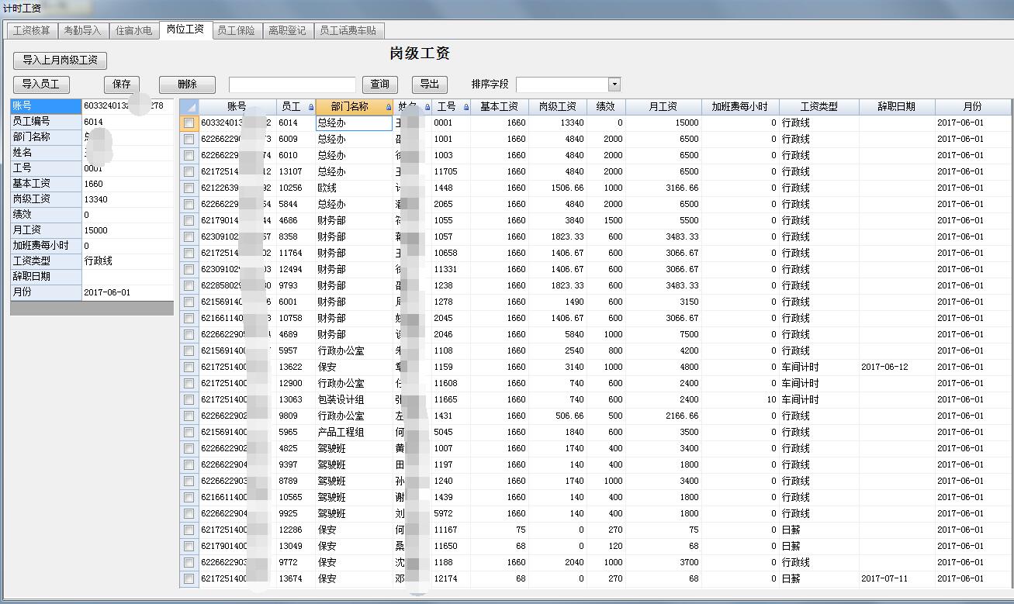The width and height of the screenshot is (1014, 604).
Task: Go to the 离职登记 tab
Action: (x=287, y=31)
